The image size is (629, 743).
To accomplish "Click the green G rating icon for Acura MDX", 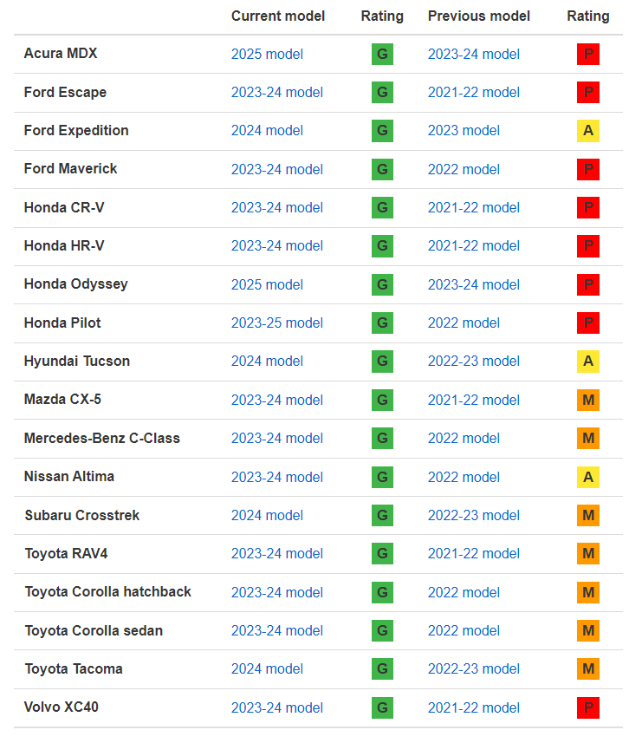I will coord(382,54).
